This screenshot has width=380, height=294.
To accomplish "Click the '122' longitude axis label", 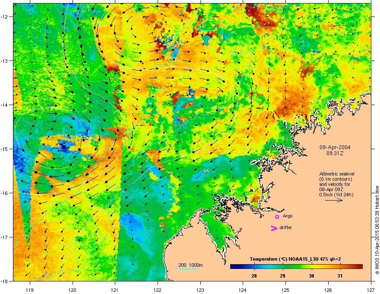I will point(158,290).
